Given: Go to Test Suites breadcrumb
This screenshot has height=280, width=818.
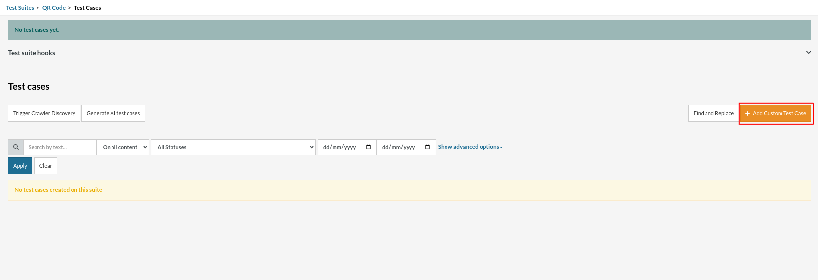Looking at the screenshot, I should point(20,8).
